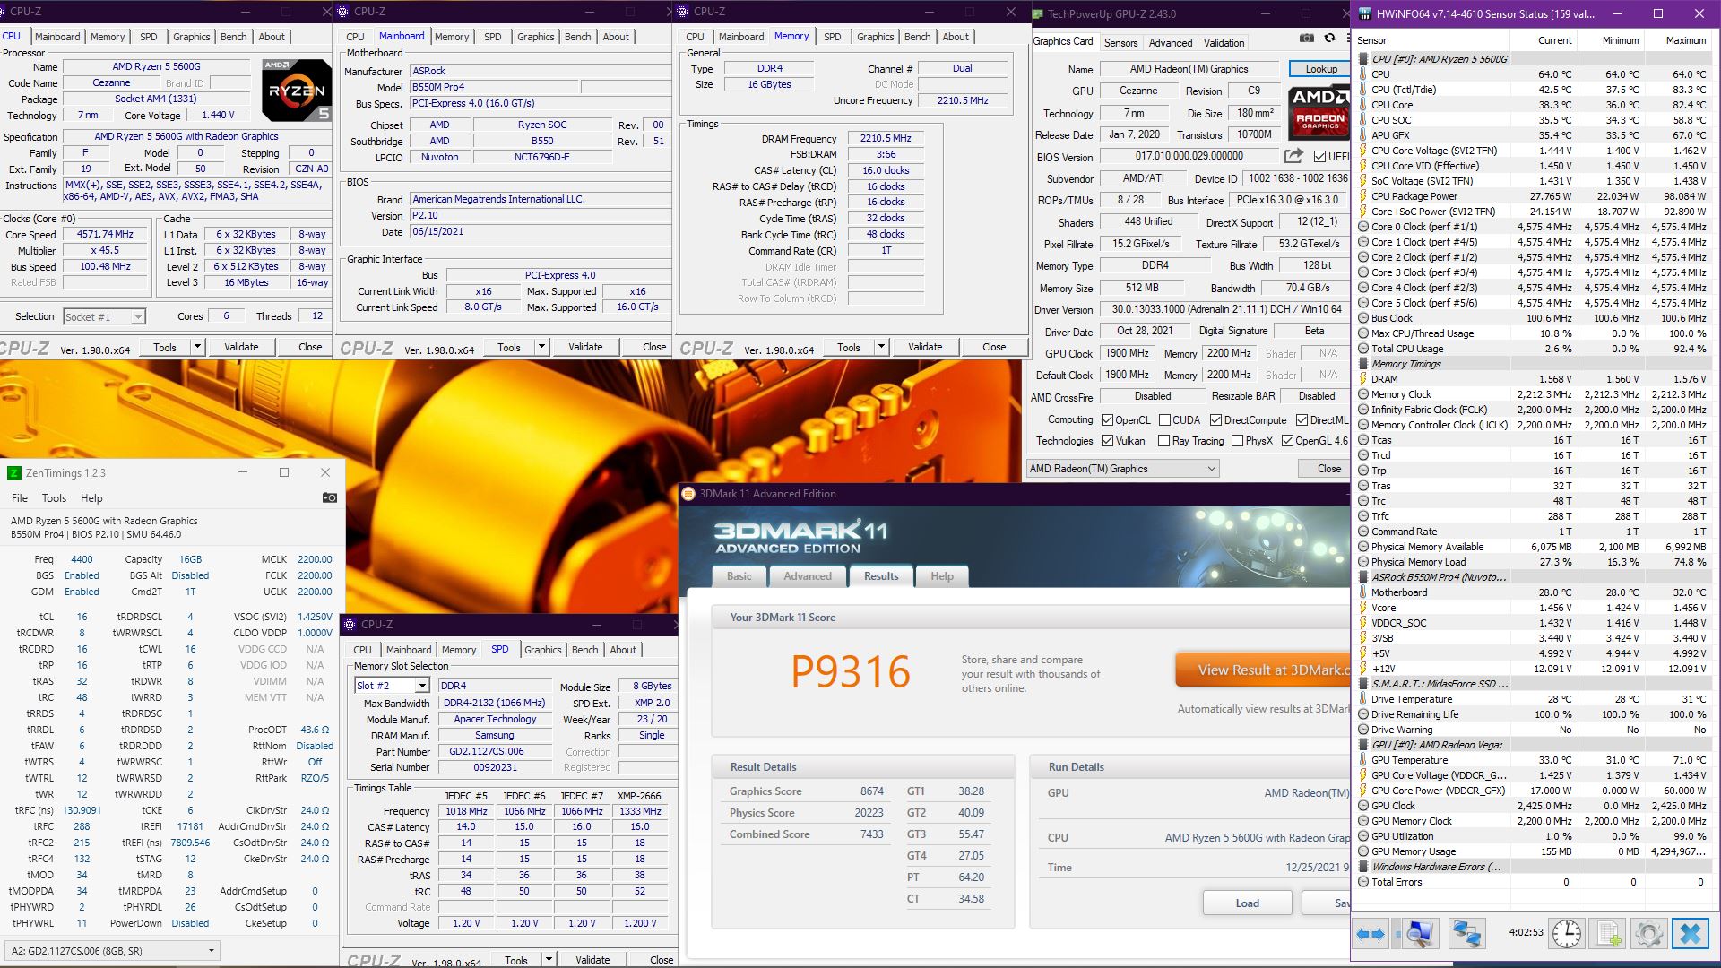The image size is (1721, 968).
Task: Click icon beside Drive Remaining Life row
Action: click(x=1362, y=714)
